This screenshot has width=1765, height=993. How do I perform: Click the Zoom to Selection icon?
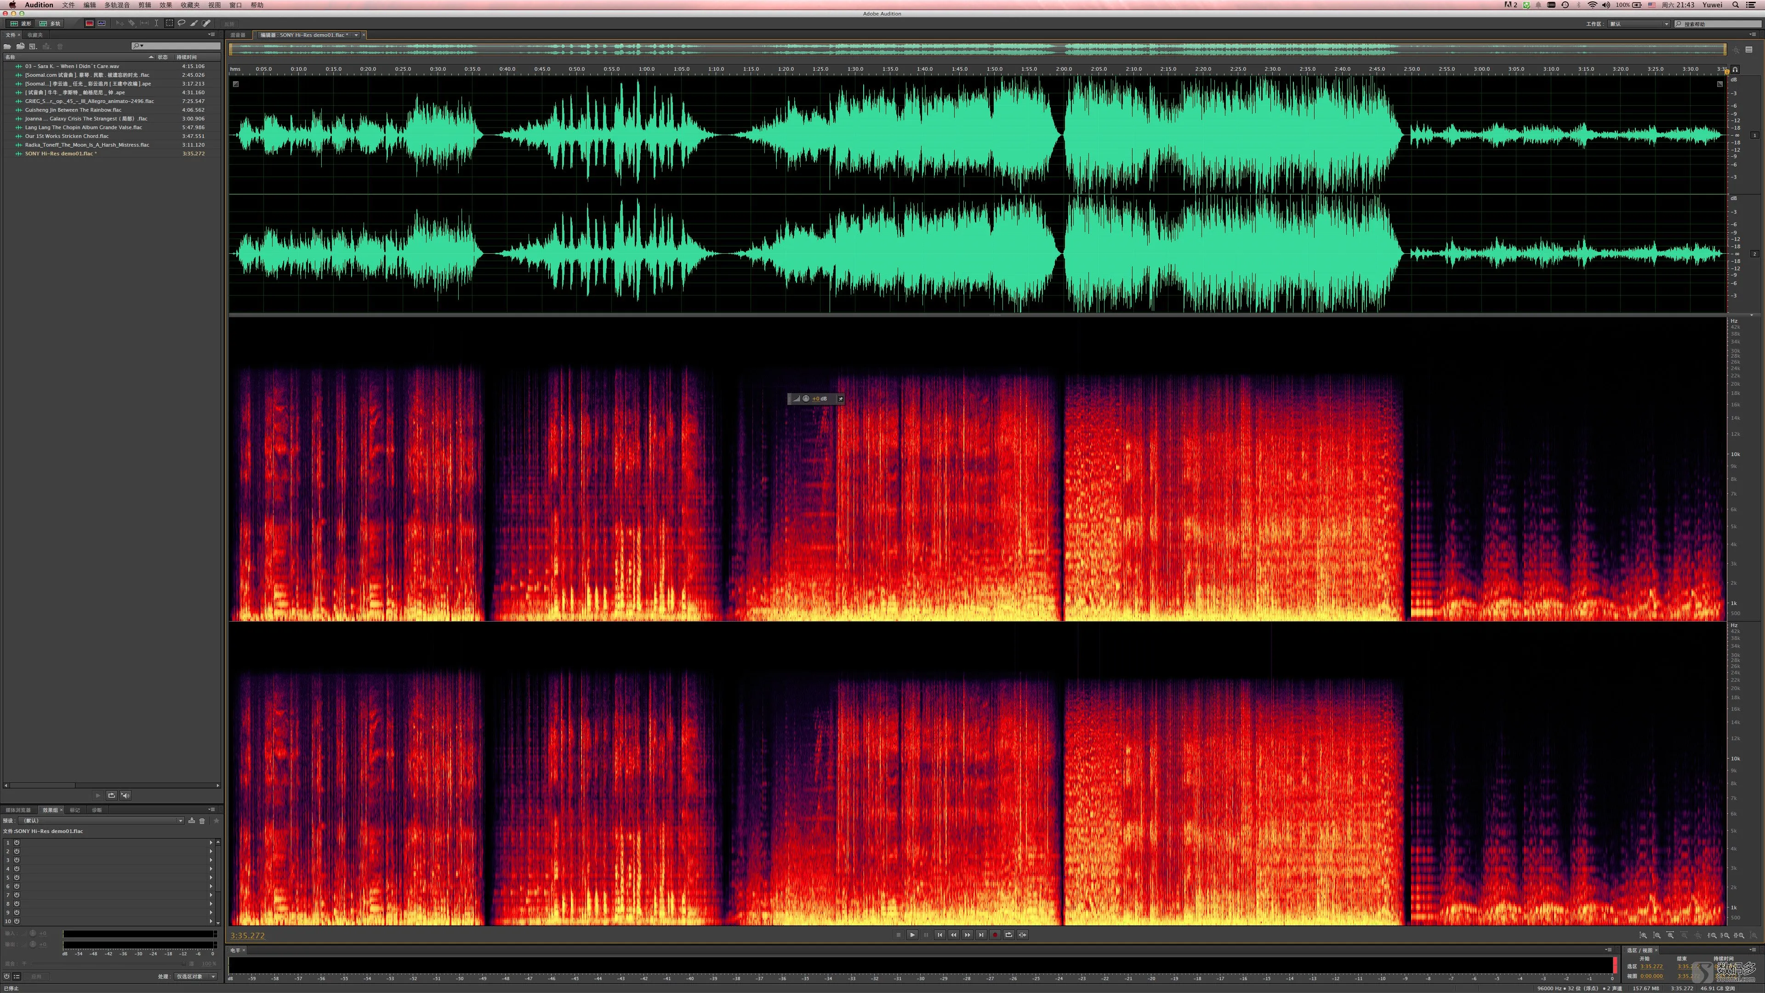coord(1739,936)
